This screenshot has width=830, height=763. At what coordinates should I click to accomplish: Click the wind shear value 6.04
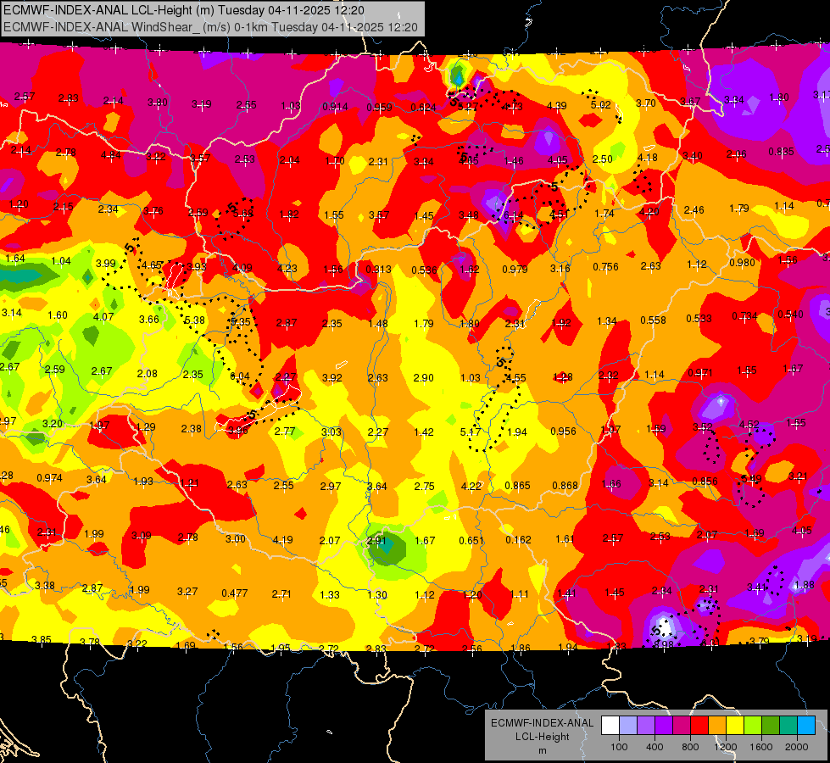240,376
